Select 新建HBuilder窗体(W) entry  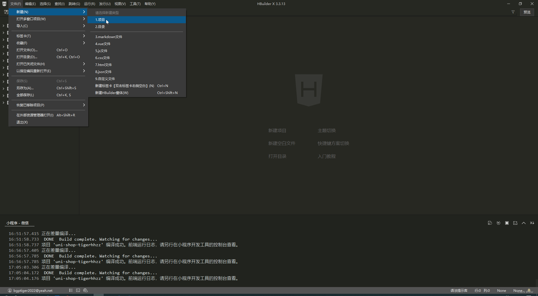point(137,93)
